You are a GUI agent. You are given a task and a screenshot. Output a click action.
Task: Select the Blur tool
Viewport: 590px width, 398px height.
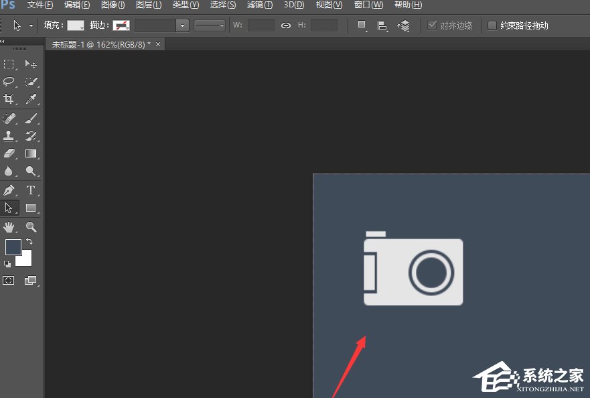(9, 171)
